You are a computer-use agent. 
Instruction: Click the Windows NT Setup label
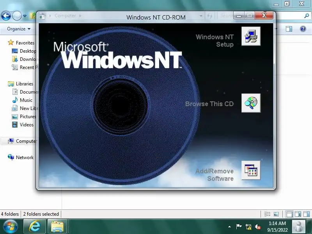click(x=215, y=41)
